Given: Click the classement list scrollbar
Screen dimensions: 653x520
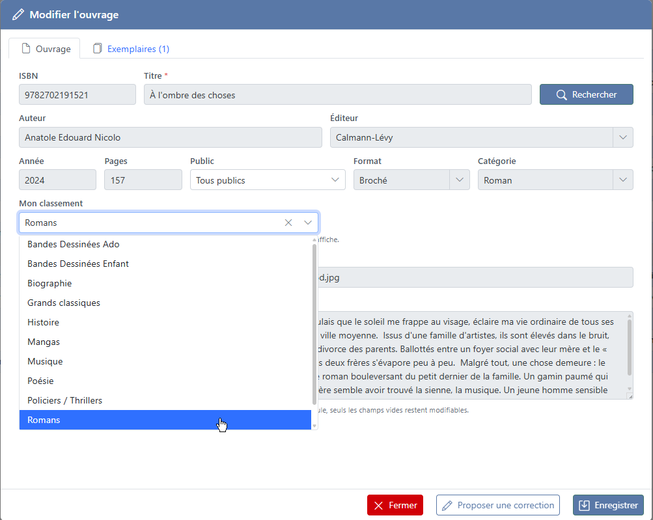Looking at the screenshot, I should click(314, 325).
